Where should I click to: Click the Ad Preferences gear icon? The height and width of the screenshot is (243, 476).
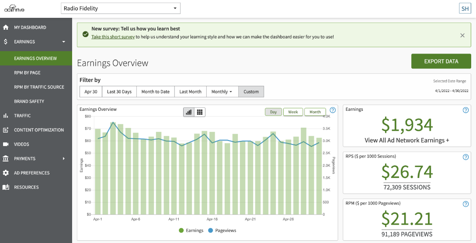coord(6,173)
